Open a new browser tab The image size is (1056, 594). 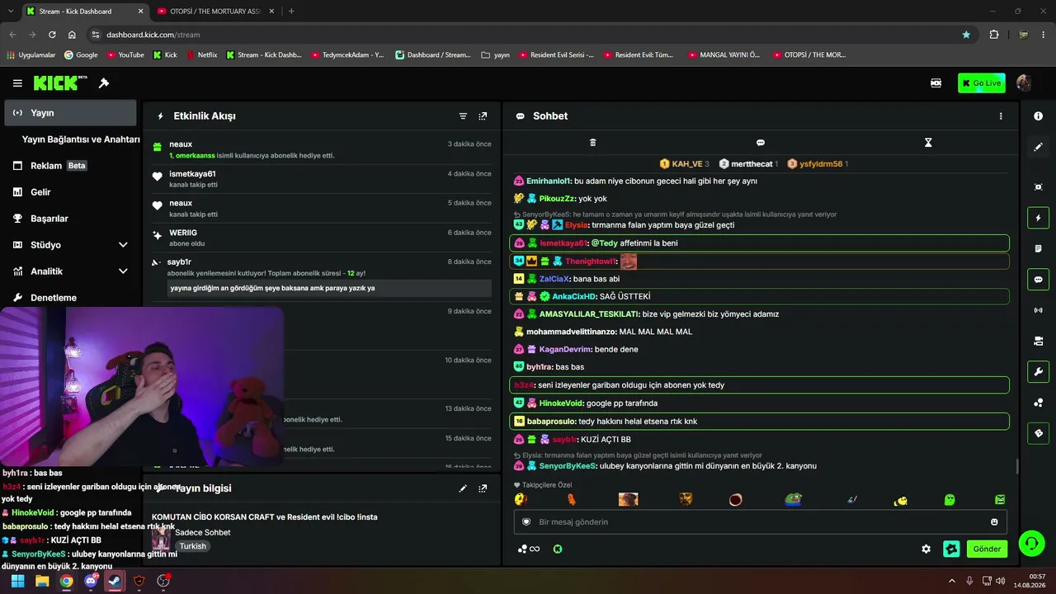[291, 12]
